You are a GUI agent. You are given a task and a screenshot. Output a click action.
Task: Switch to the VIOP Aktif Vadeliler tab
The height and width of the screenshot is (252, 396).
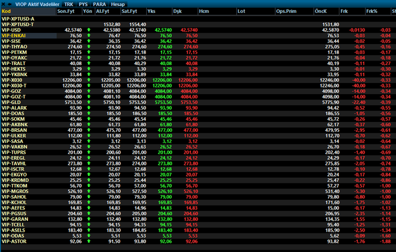(37, 4)
